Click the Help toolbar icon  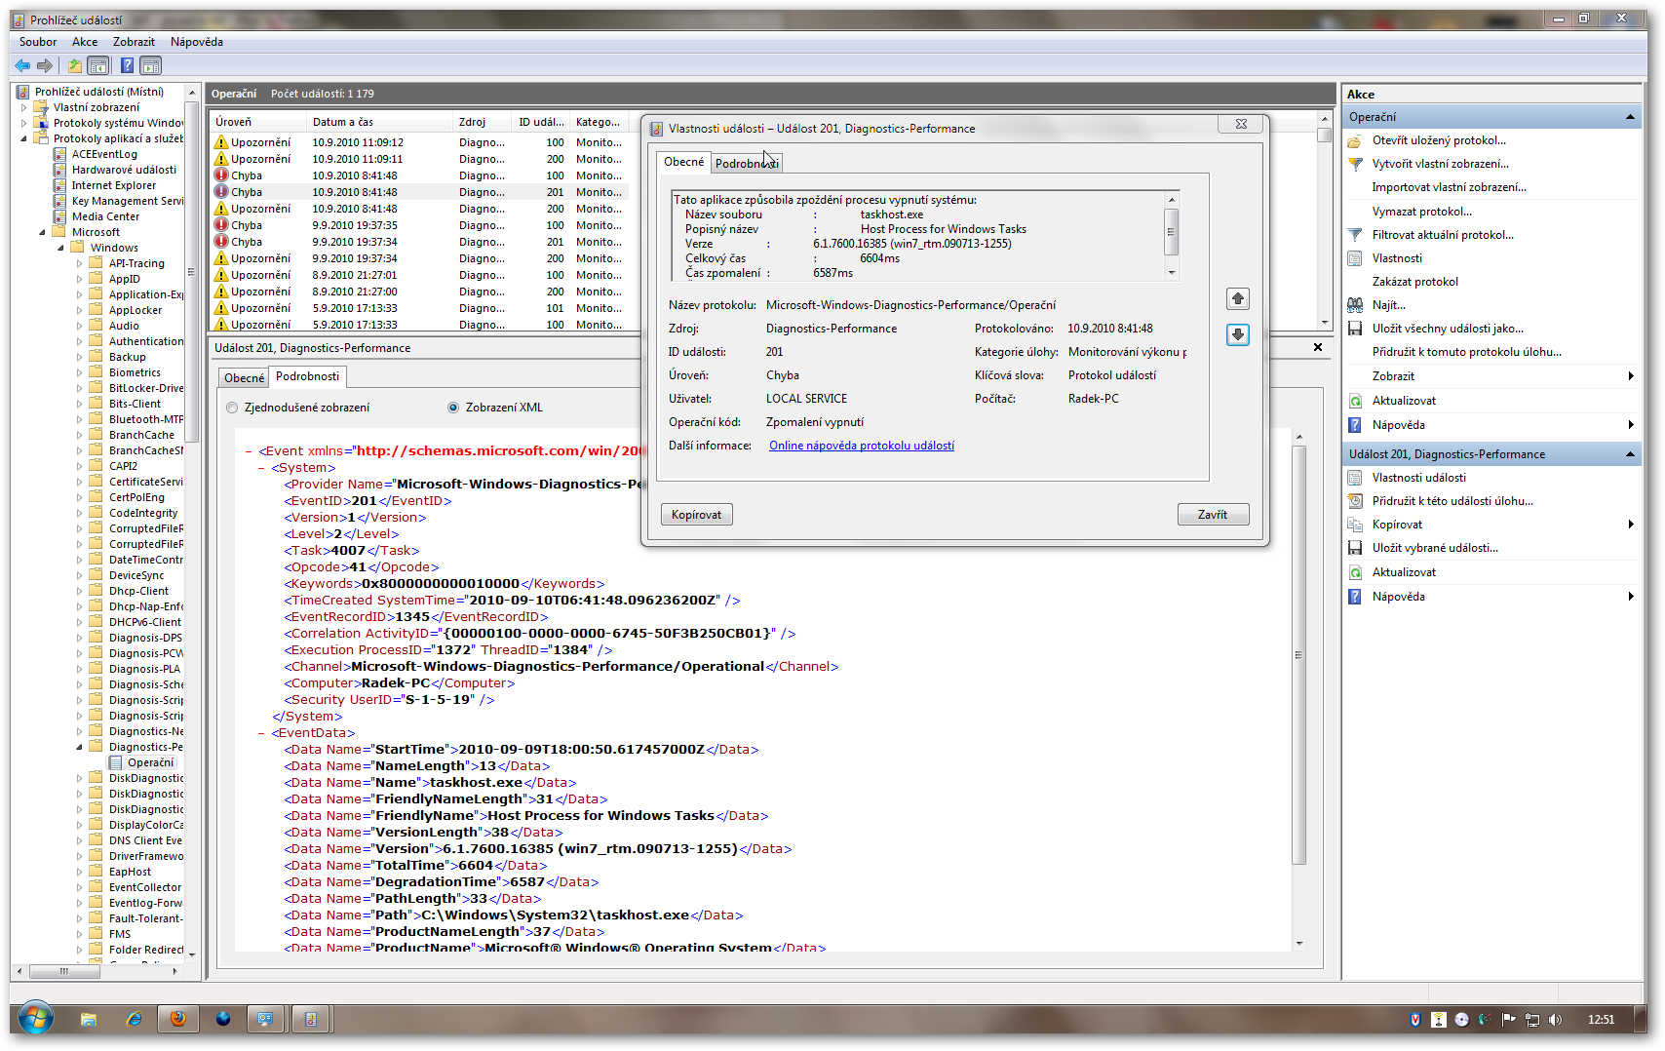pos(127,65)
